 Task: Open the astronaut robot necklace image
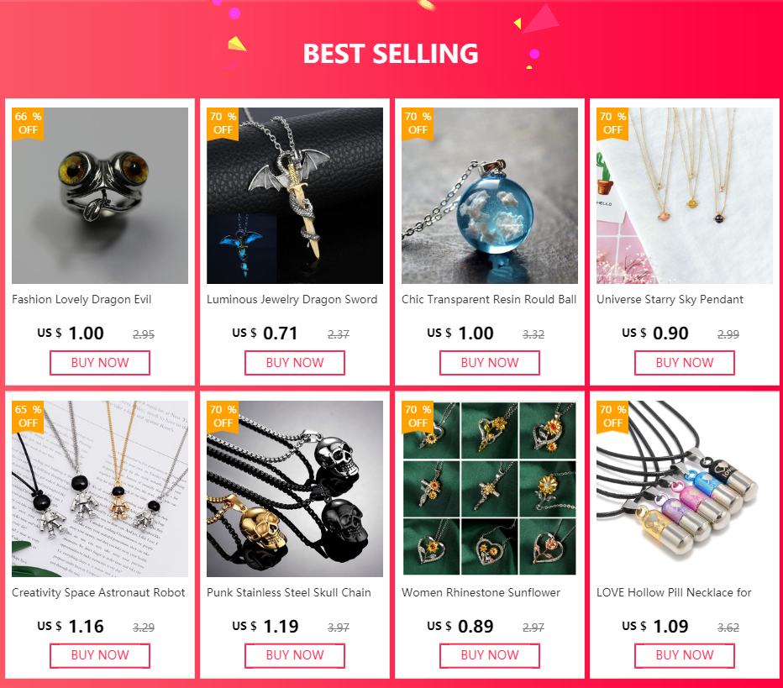(100, 489)
